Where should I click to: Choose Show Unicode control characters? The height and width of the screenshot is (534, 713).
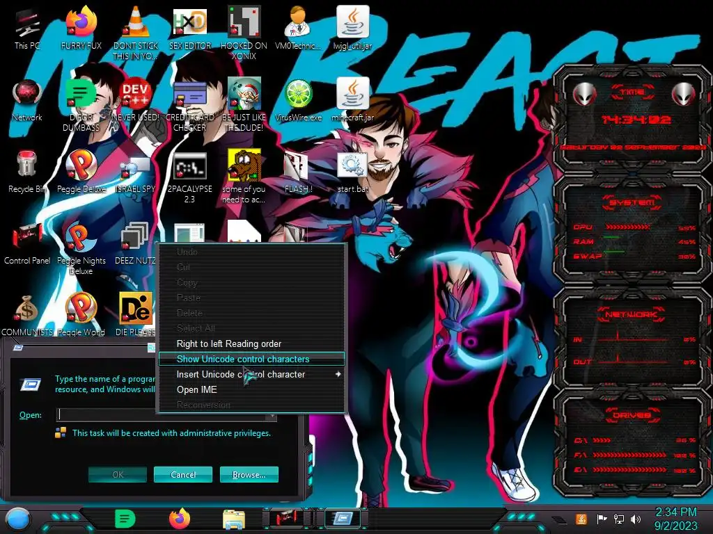(251, 359)
